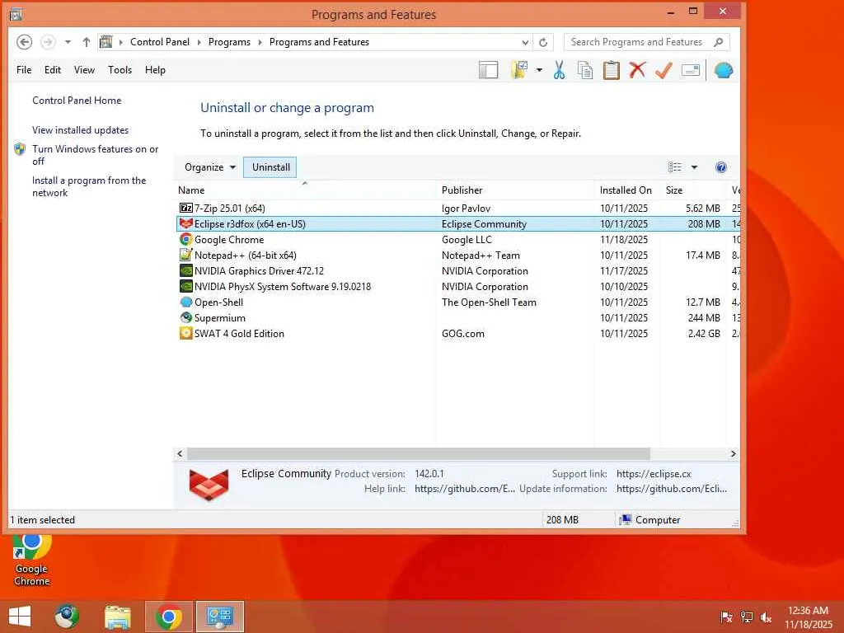Click the horizontal scrollbar left arrow
Screen dimensions: 844x633
click(x=180, y=454)
